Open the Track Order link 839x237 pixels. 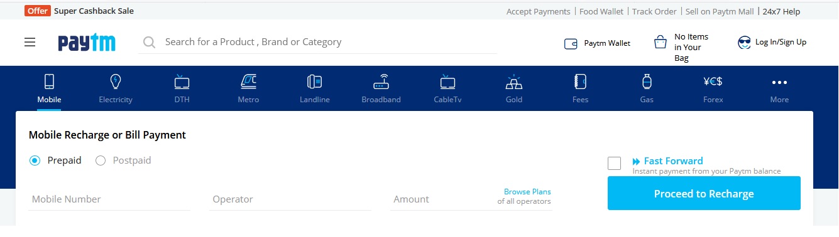(x=654, y=11)
